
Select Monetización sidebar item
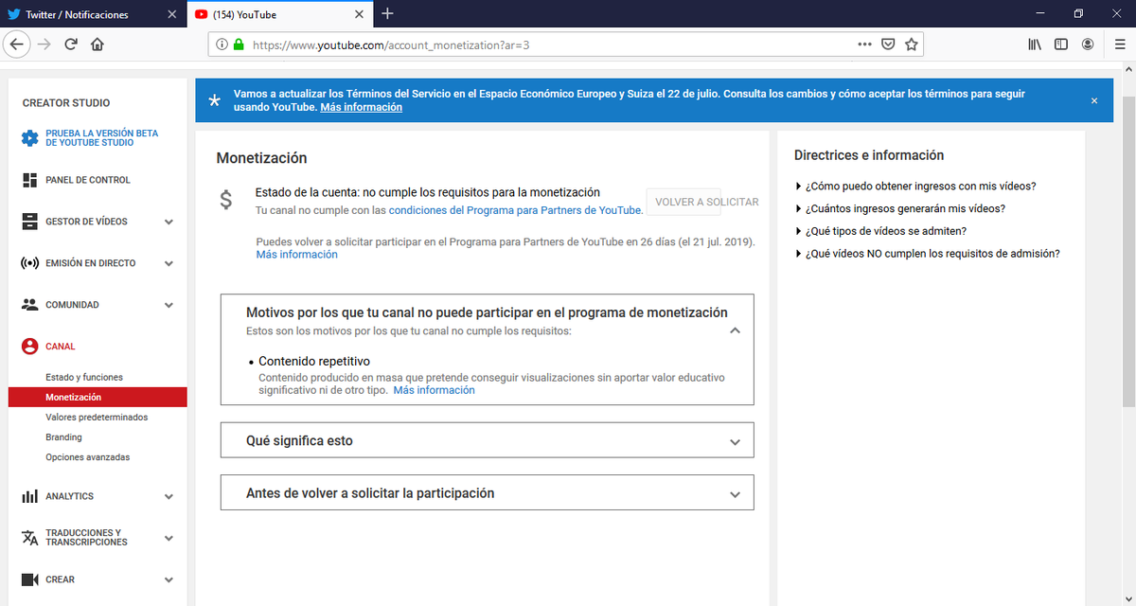tap(98, 397)
